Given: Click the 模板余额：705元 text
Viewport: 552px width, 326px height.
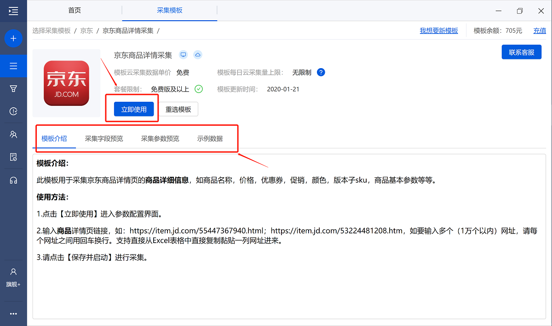Looking at the screenshot, I should click(498, 31).
